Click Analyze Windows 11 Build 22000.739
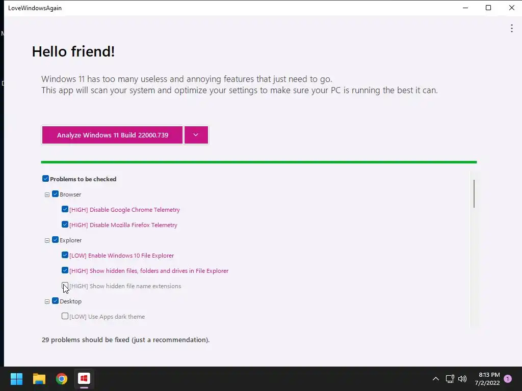This screenshot has width=522, height=391. tap(112, 135)
